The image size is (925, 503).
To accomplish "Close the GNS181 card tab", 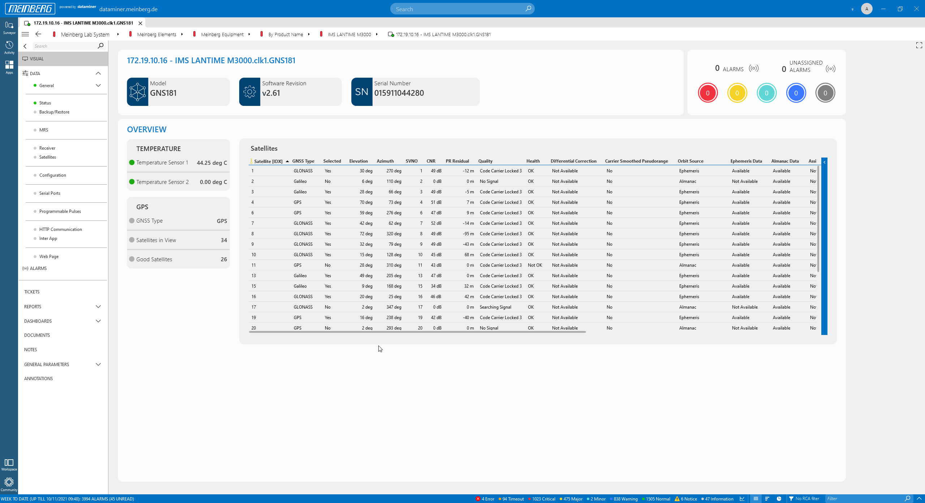I will [140, 23].
